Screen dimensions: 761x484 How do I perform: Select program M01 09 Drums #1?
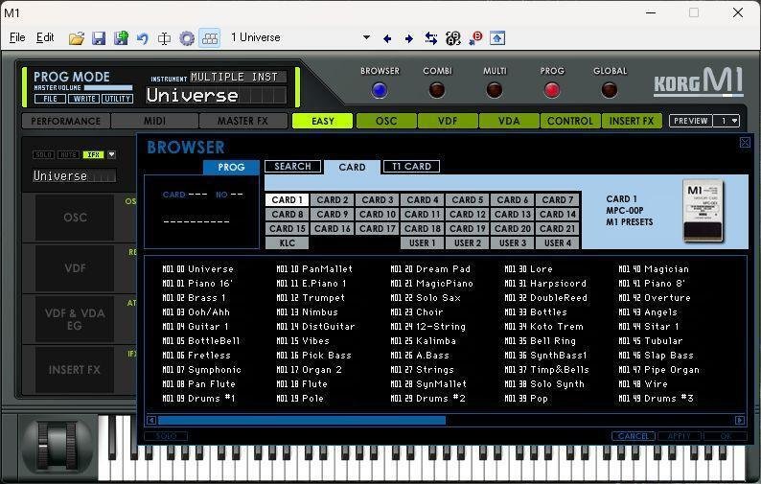point(198,398)
